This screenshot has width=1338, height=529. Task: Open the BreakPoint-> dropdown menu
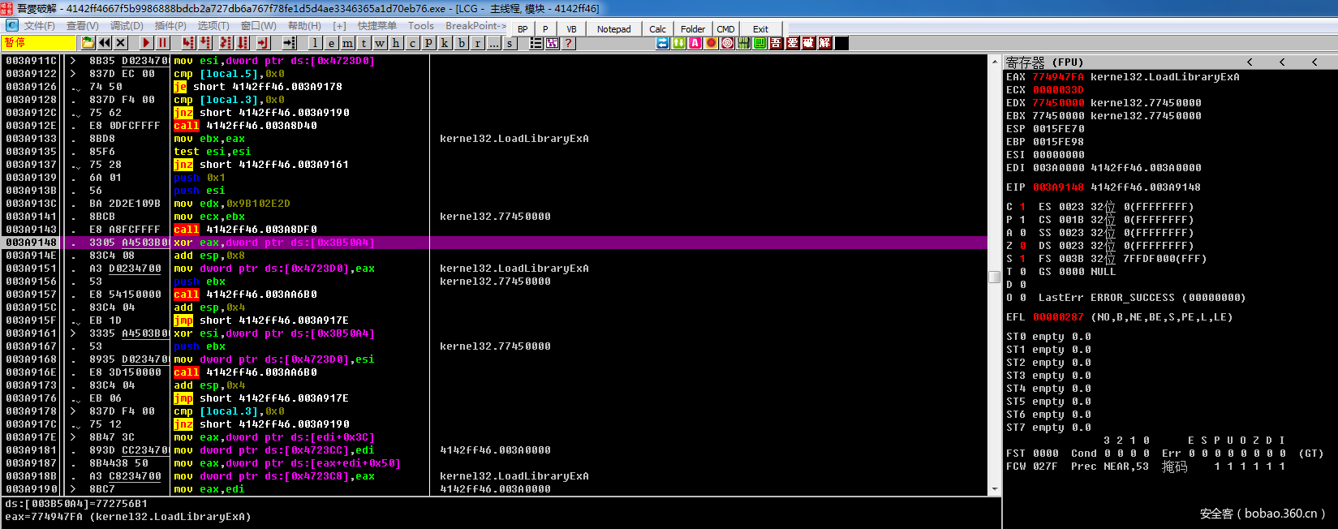click(x=475, y=26)
